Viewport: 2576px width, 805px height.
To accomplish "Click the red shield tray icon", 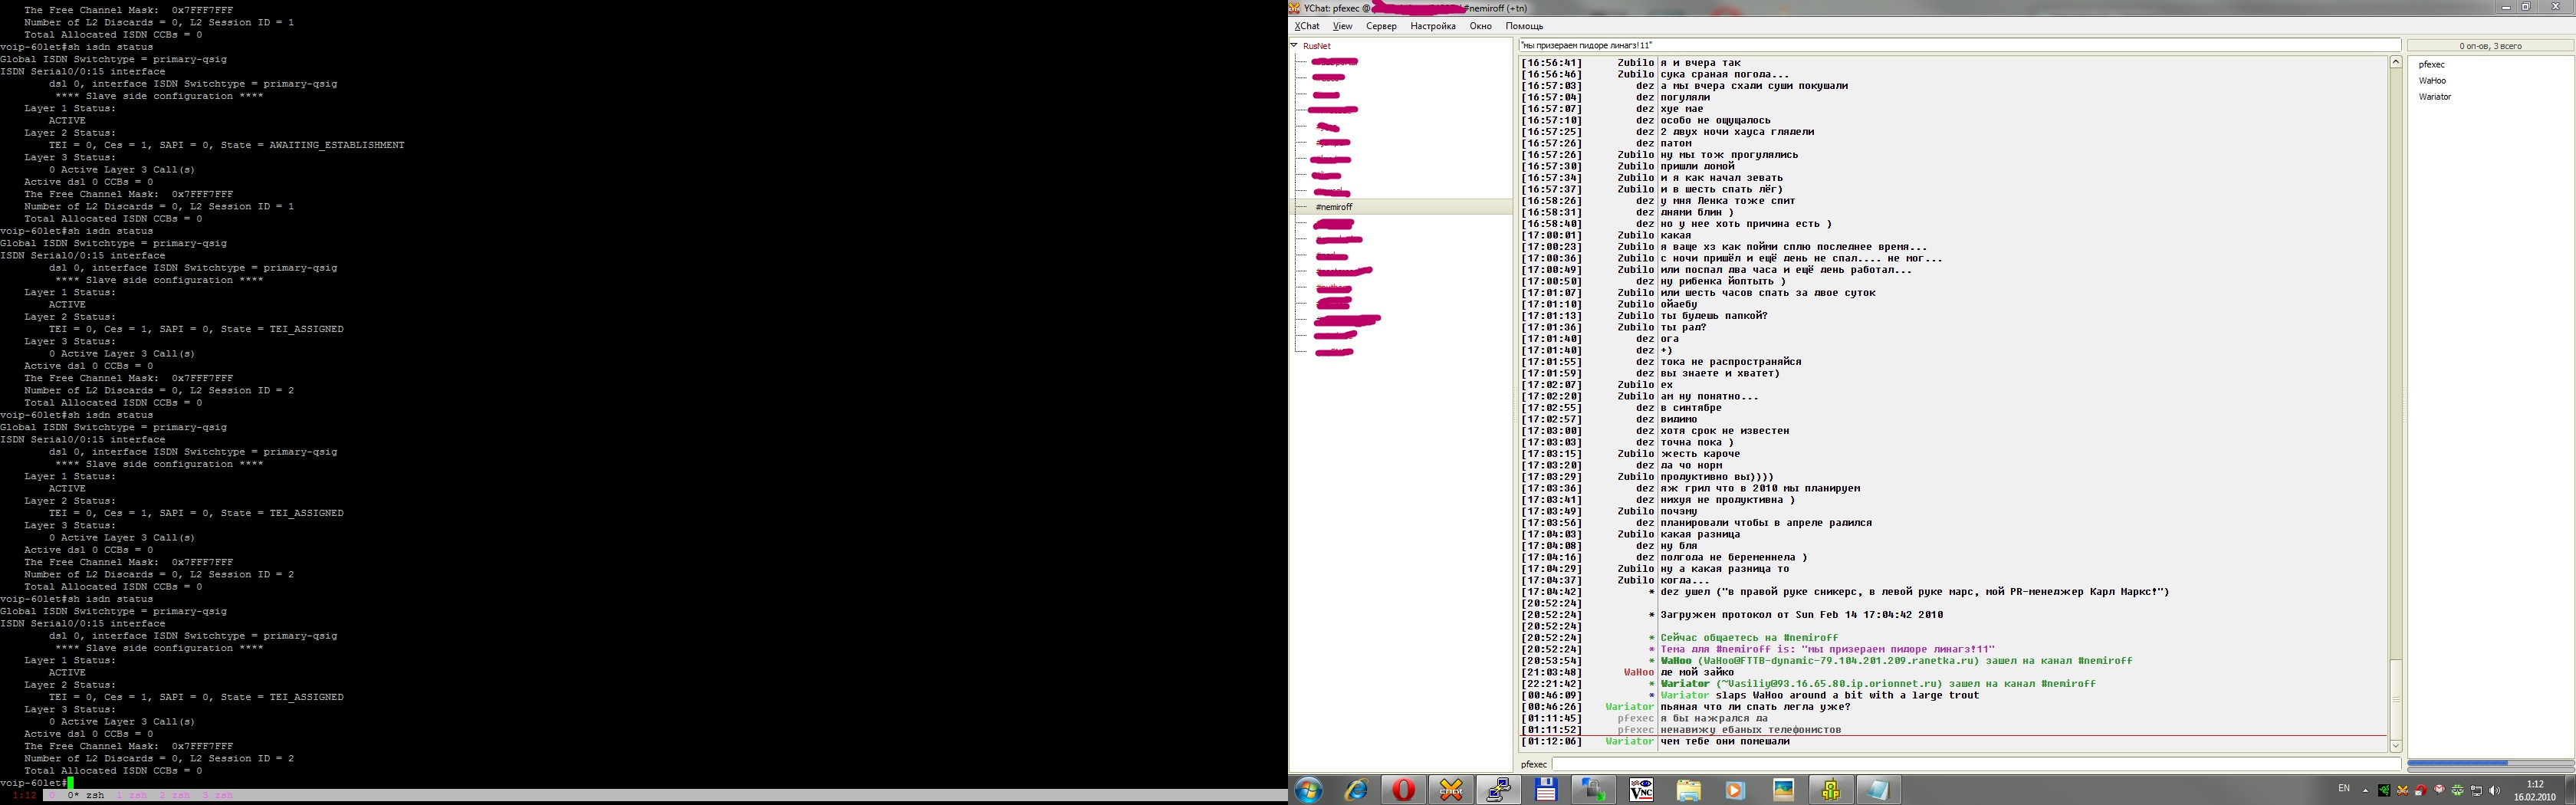I will point(2420,791).
